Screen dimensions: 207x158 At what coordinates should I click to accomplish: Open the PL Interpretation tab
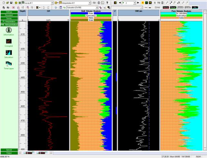tap(9, 21)
